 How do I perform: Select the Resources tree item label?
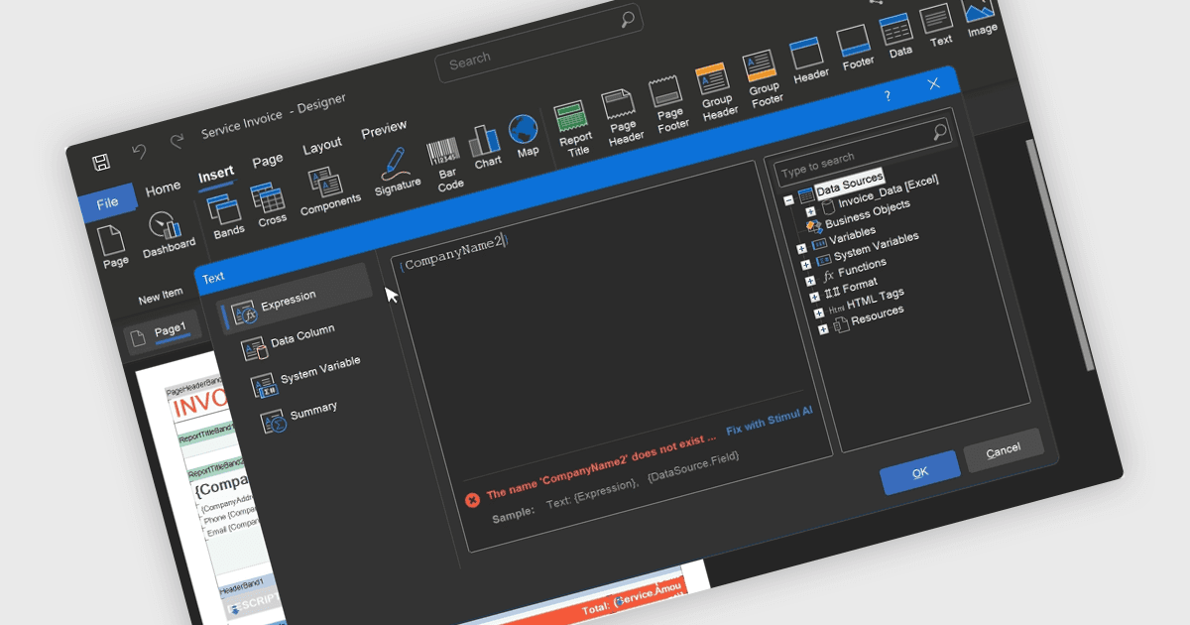pos(877,314)
